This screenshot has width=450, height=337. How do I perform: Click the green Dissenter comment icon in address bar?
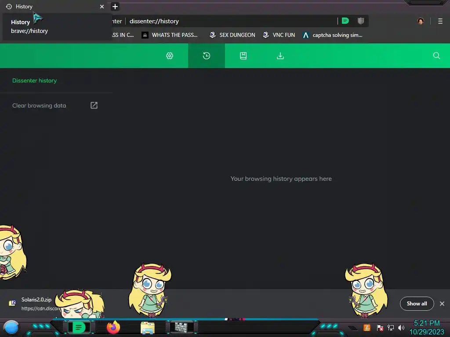(345, 21)
